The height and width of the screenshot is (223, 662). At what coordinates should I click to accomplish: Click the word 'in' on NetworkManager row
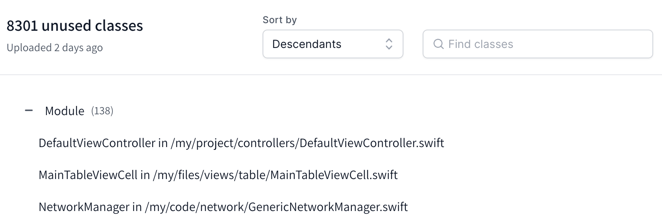point(137,207)
